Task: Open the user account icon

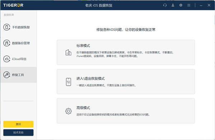Action: point(173,5)
